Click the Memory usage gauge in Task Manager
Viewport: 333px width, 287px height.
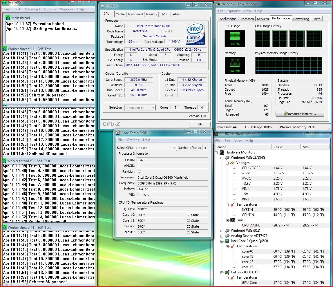[235, 65]
